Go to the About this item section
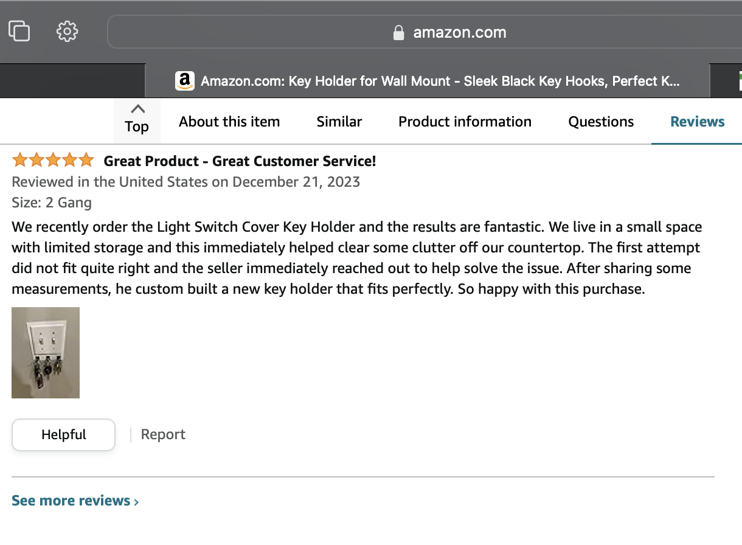Image resolution: width=742 pixels, height=545 pixels. tap(229, 122)
